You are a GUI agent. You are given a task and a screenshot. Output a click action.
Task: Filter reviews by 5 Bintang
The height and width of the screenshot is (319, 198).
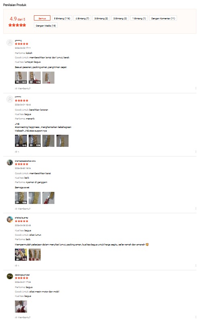click(x=62, y=18)
